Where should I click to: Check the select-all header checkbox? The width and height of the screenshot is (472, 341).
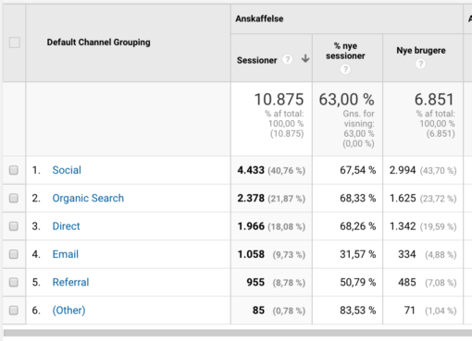point(15,43)
